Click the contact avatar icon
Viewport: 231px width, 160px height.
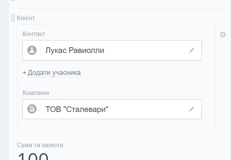32,50
